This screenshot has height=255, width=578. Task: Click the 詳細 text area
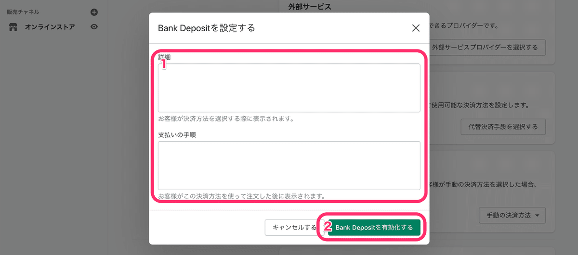[x=289, y=88]
